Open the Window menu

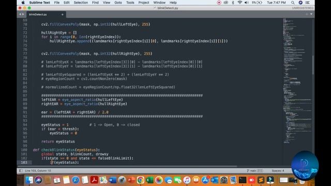159,3
